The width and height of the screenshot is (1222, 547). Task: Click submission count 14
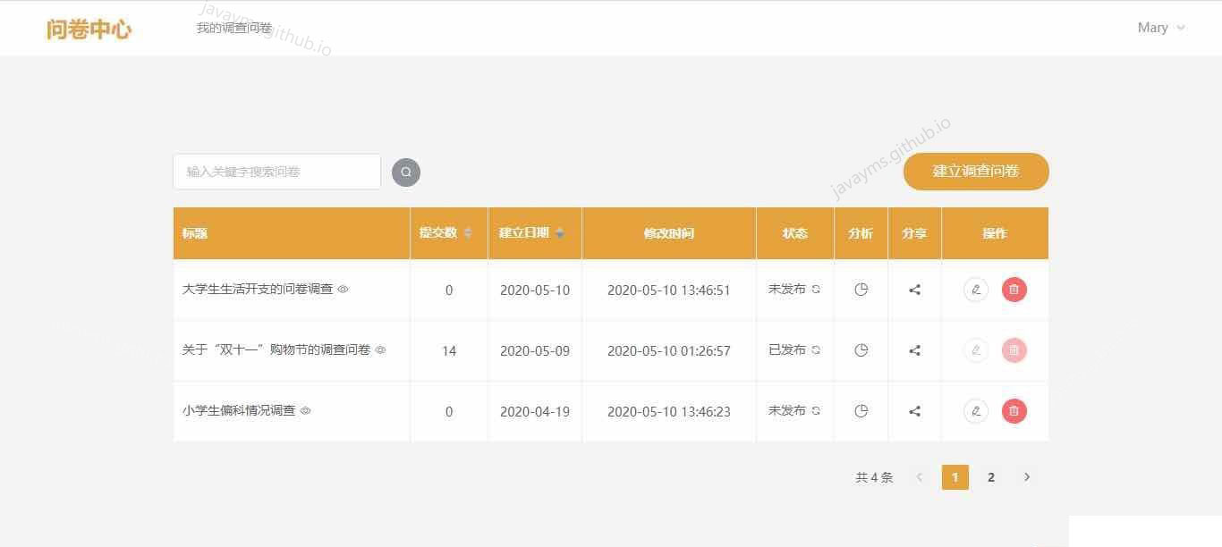pyautogui.click(x=449, y=351)
